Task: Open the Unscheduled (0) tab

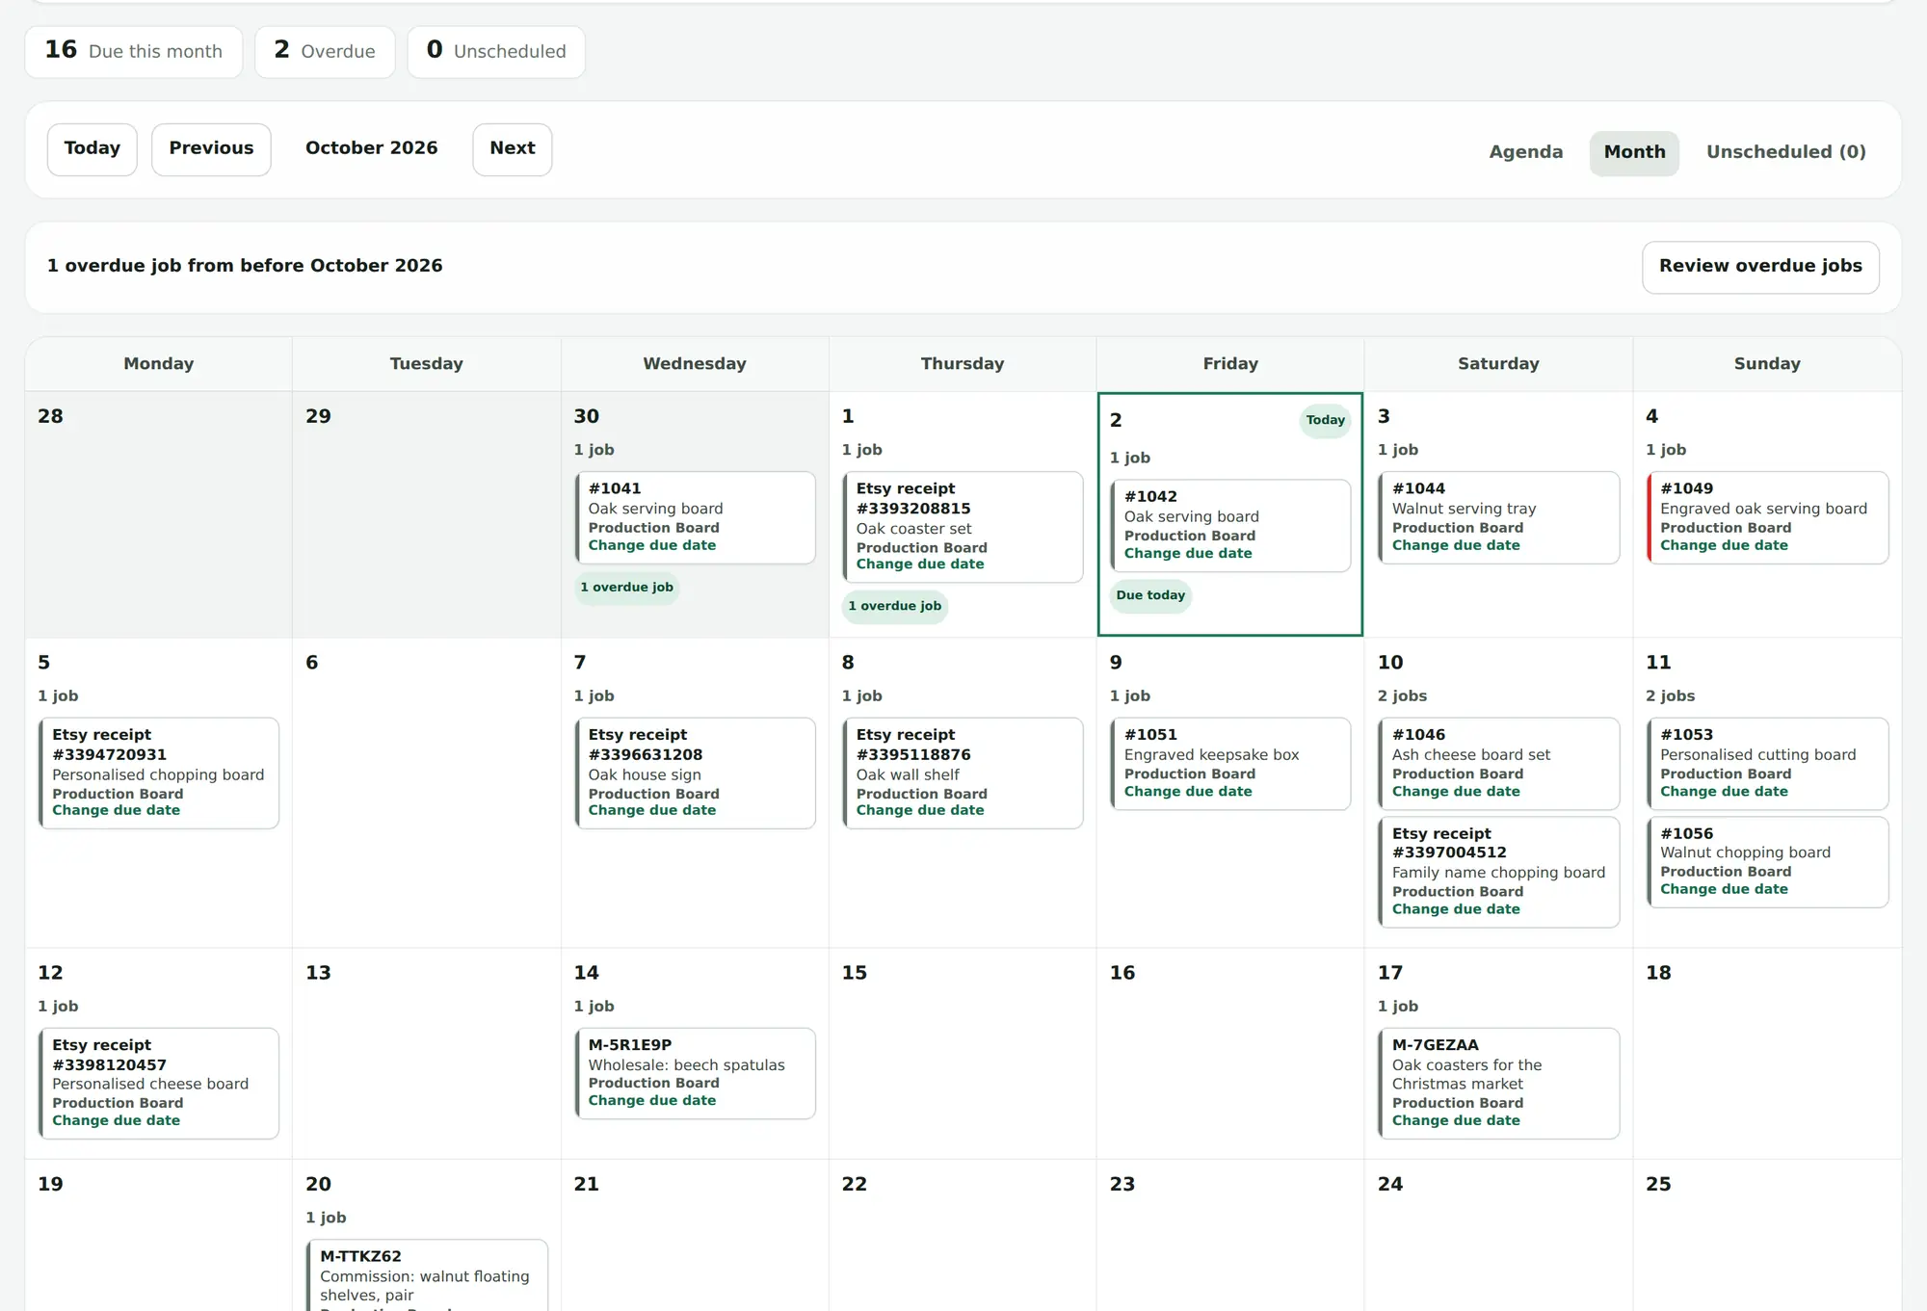Action: 1786,152
